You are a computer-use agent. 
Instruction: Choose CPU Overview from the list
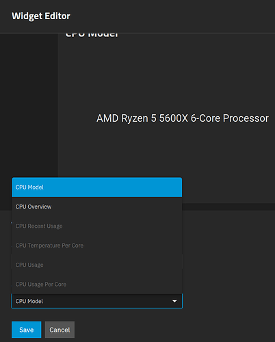click(x=97, y=207)
